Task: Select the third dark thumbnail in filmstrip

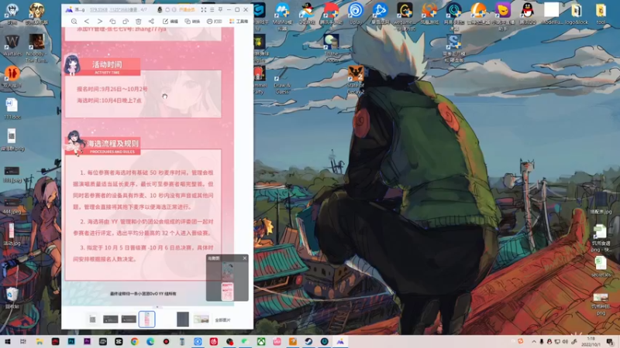Action: [x=129, y=319]
